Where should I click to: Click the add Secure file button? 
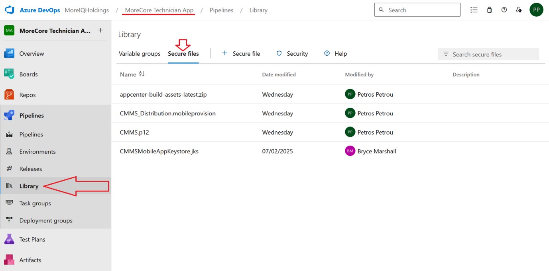[x=241, y=54]
